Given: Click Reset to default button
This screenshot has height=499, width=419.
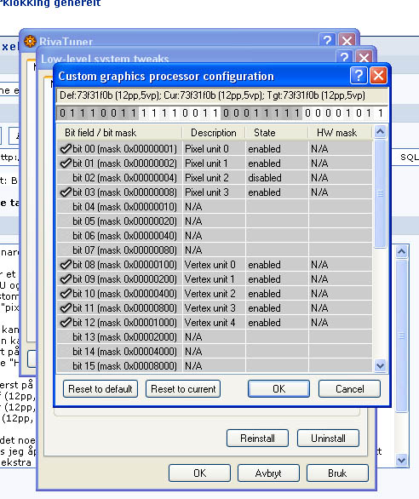Looking at the screenshot, I should click(100, 388).
